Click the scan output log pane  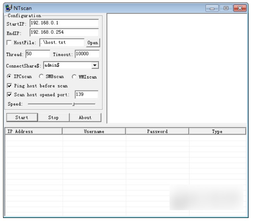pos(177,69)
